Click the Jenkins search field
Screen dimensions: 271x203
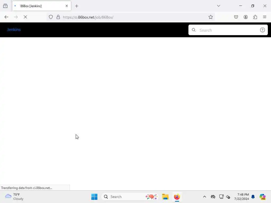pos(228,30)
